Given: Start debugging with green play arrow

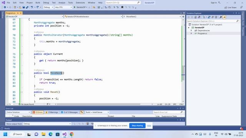Looking at the screenshot, I should tap(75, 7).
